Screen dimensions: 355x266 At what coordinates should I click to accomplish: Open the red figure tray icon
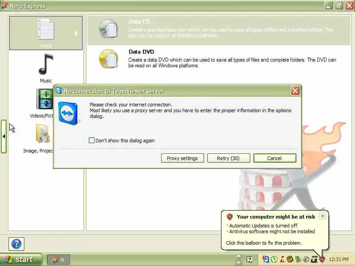(x=282, y=259)
